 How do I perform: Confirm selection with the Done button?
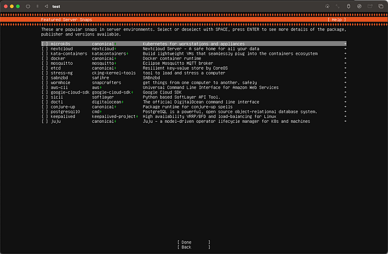[x=194, y=242]
